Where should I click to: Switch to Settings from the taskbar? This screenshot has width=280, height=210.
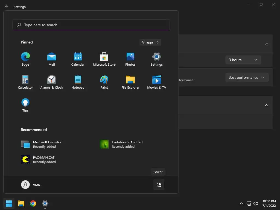pos(45,203)
